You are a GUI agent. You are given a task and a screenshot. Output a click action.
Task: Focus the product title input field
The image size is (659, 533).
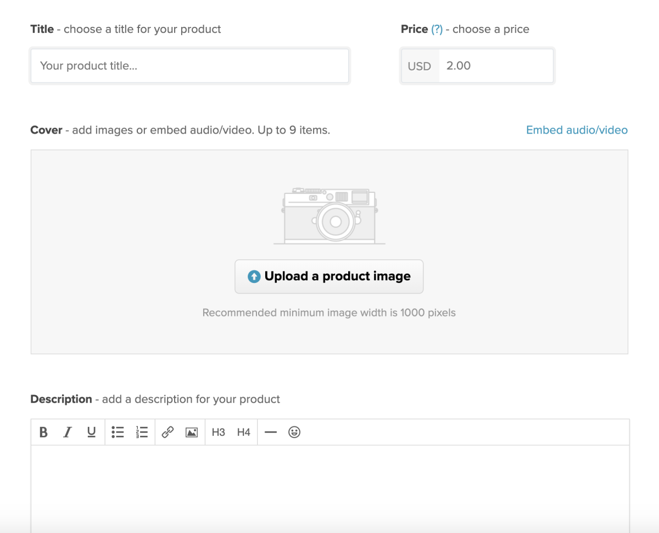tap(189, 66)
